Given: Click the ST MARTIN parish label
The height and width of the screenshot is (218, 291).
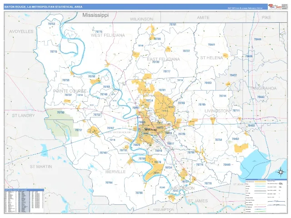Looking at the screenshot, I should point(41,167).
